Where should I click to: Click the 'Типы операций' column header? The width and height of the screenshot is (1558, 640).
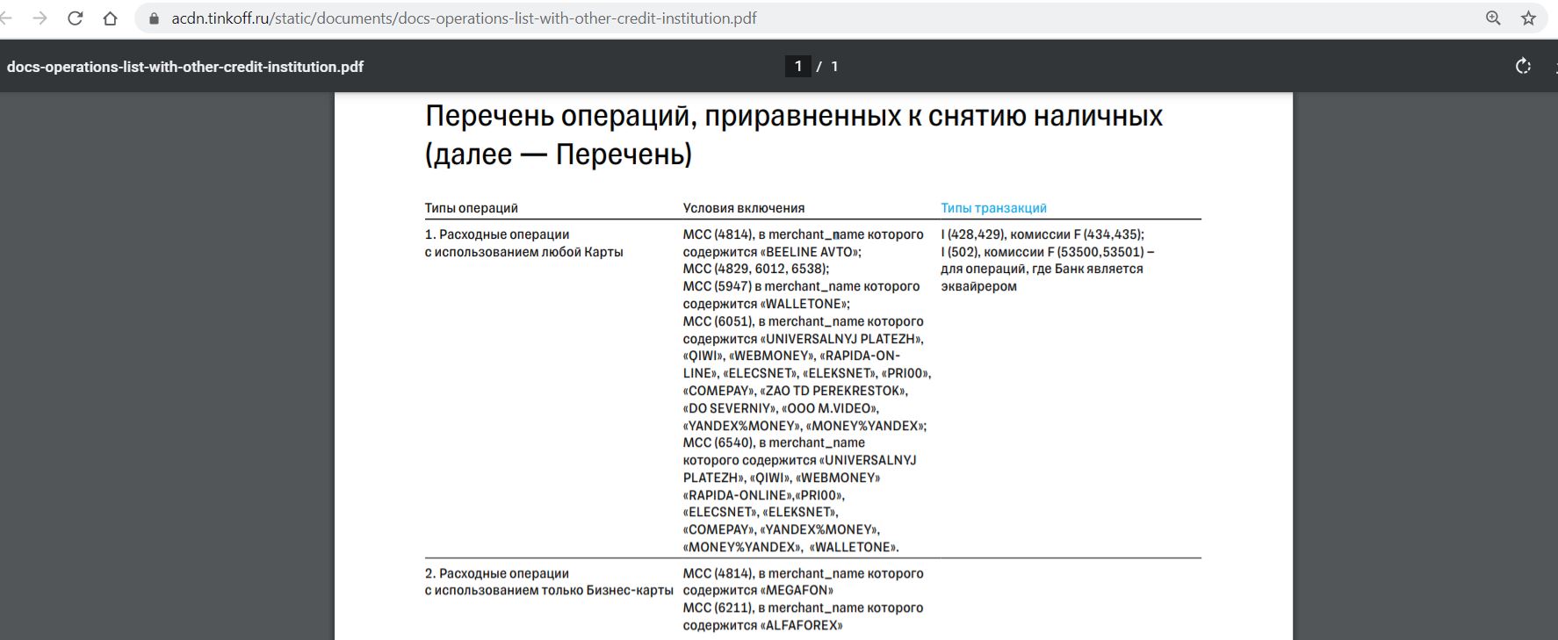coord(472,208)
